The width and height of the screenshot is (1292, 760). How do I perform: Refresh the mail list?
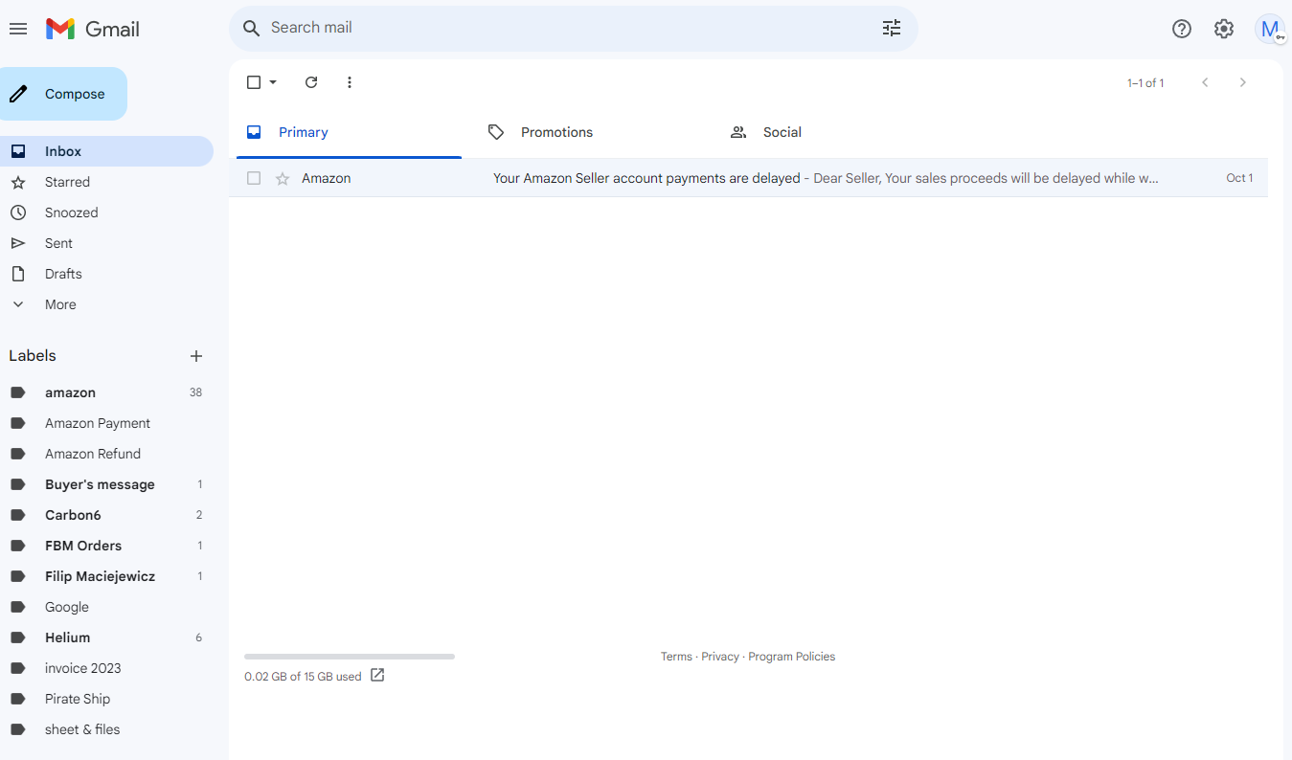pyautogui.click(x=311, y=82)
